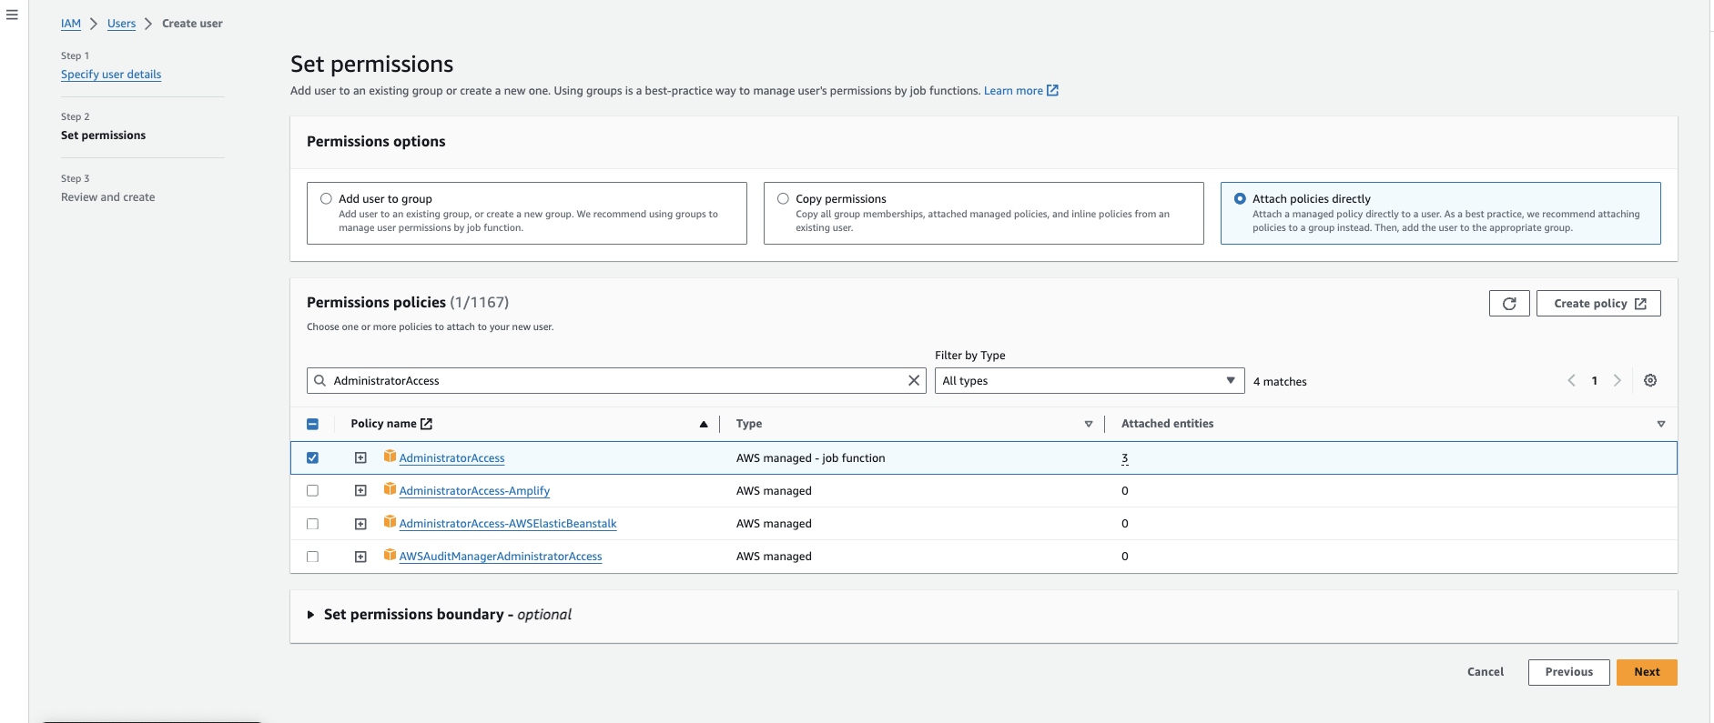1714x723 pixels.
Task: Click the Create policy button
Action: (1598, 304)
